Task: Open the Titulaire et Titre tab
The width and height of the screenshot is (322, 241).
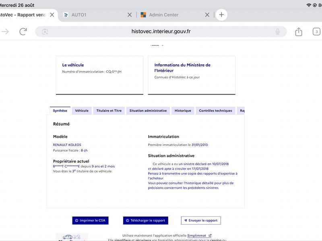Action: click(x=109, y=111)
